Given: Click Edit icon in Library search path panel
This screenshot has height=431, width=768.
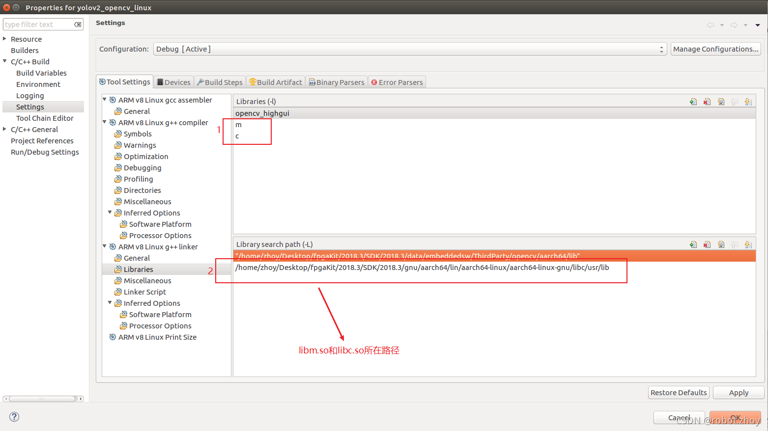Looking at the screenshot, I should (x=721, y=244).
